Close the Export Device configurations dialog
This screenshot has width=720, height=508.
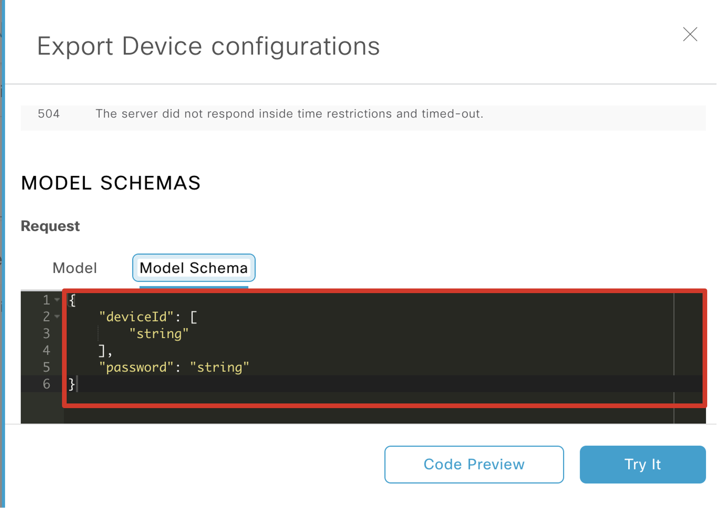tap(690, 35)
